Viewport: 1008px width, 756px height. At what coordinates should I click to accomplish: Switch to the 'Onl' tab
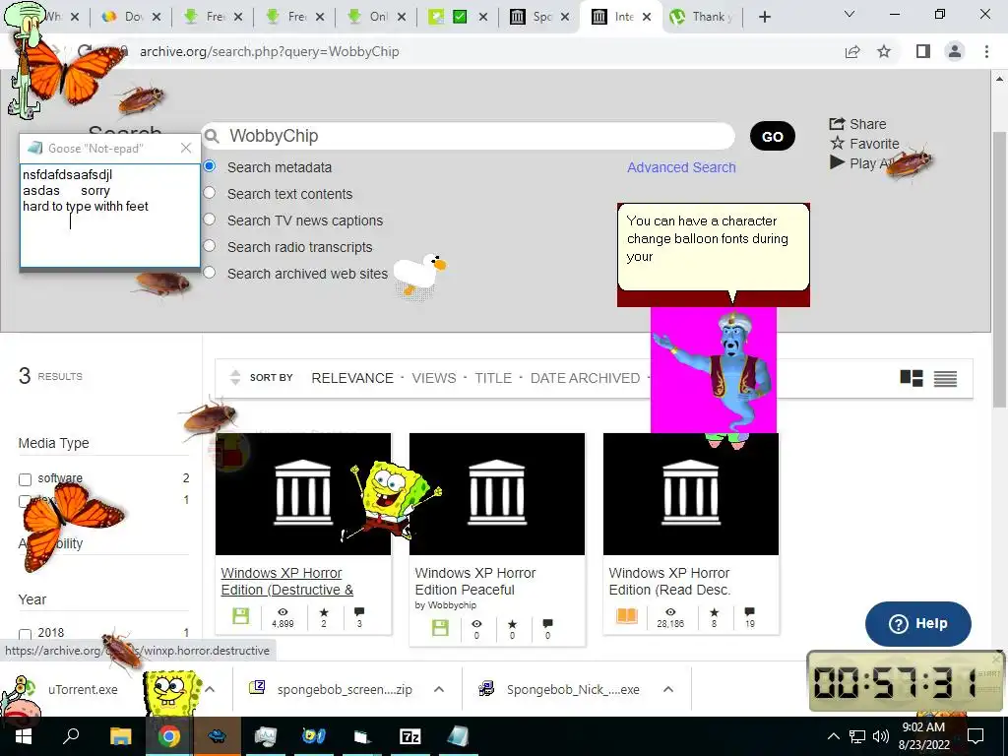(377, 18)
